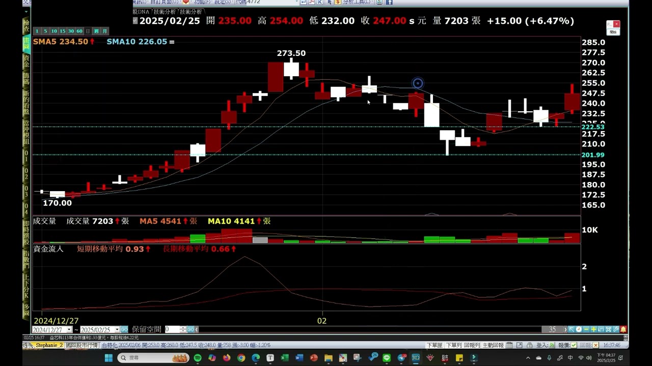This screenshot has height=366, width=652.
Task: Select the 日 daily period button
Action: (88, 31)
